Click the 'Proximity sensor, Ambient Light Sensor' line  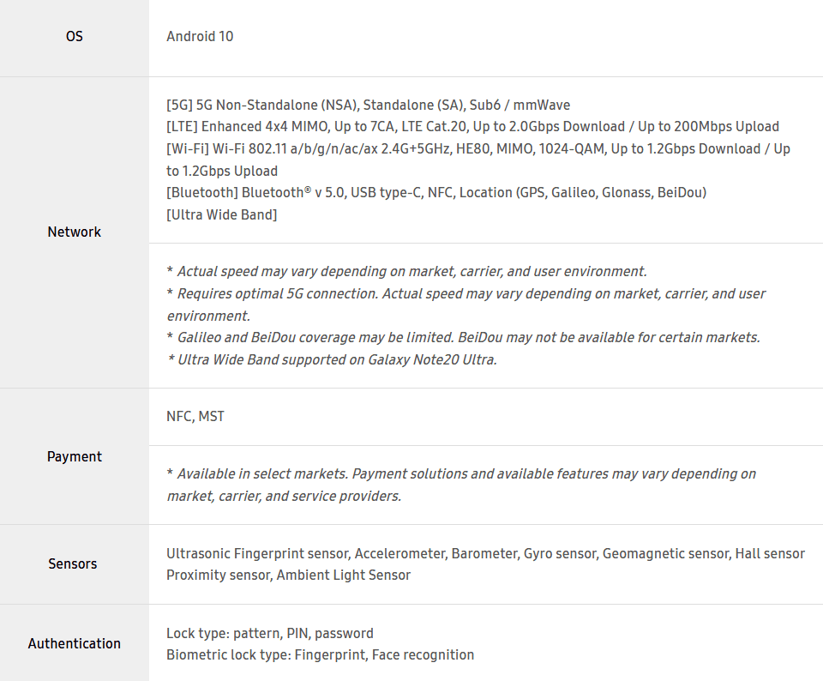click(288, 575)
